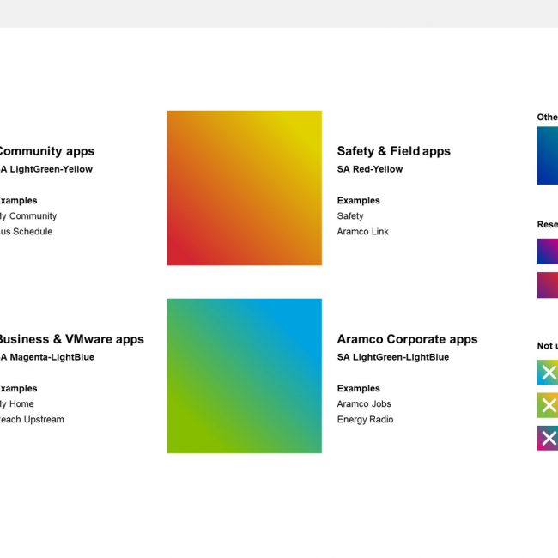Pick the magenta-purple reserved gradient swatch
This screenshot has width=558, height=558.
pyautogui.click(x=548, y=285)
